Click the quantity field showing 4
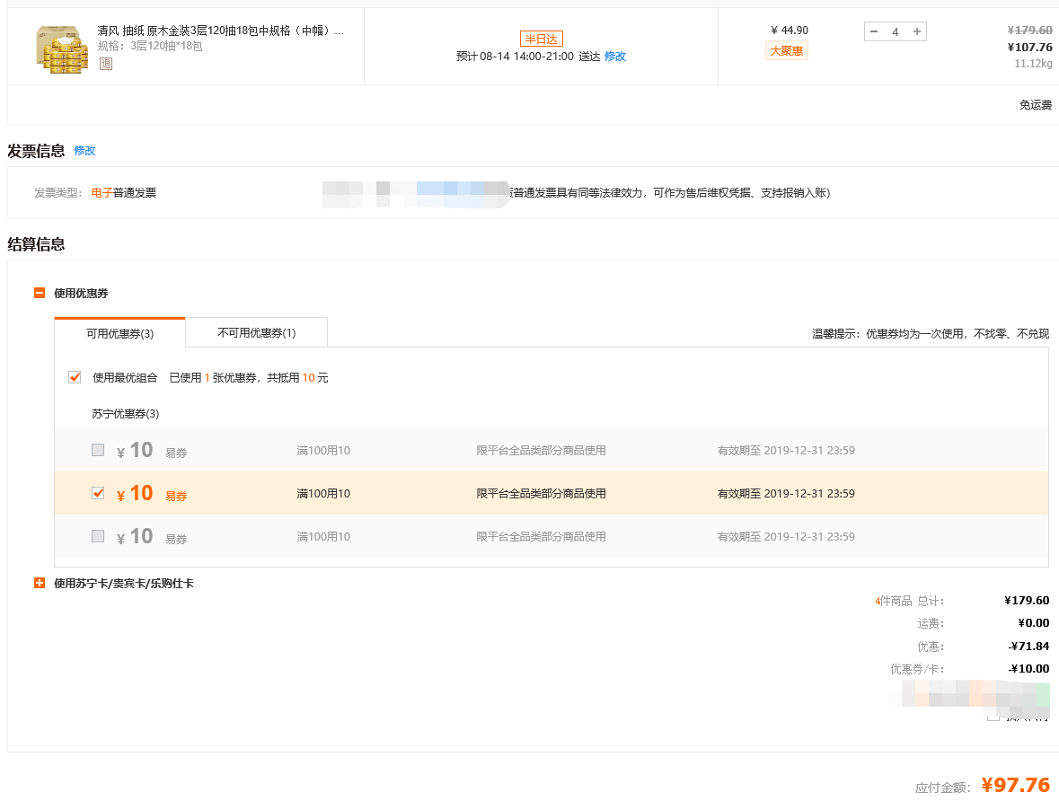 click(x=896, y=31)
